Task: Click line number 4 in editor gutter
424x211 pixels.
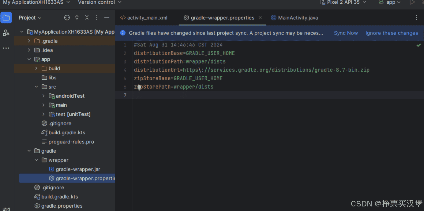Action: [125, 70]
